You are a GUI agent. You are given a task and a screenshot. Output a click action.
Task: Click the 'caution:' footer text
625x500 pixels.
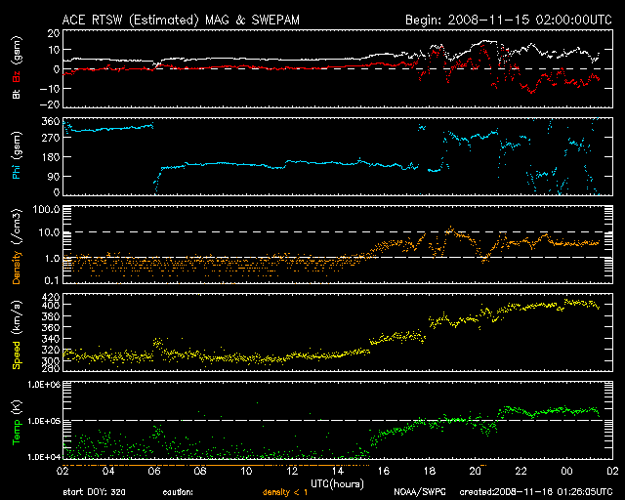pos(178,492)
